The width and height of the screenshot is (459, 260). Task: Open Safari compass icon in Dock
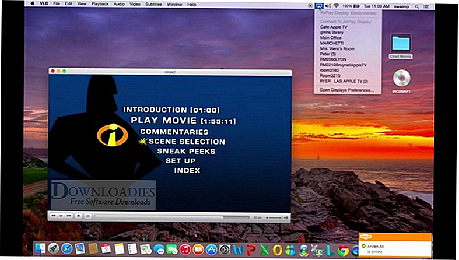click(x=66, y=249)
